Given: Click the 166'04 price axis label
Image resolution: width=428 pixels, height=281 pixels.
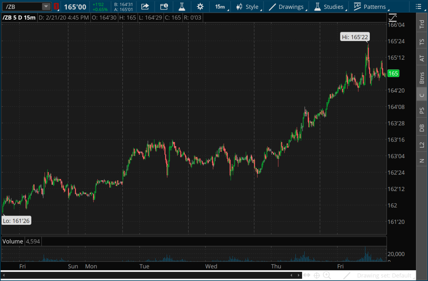Looking at the screenshot, I should coord(396,25).
